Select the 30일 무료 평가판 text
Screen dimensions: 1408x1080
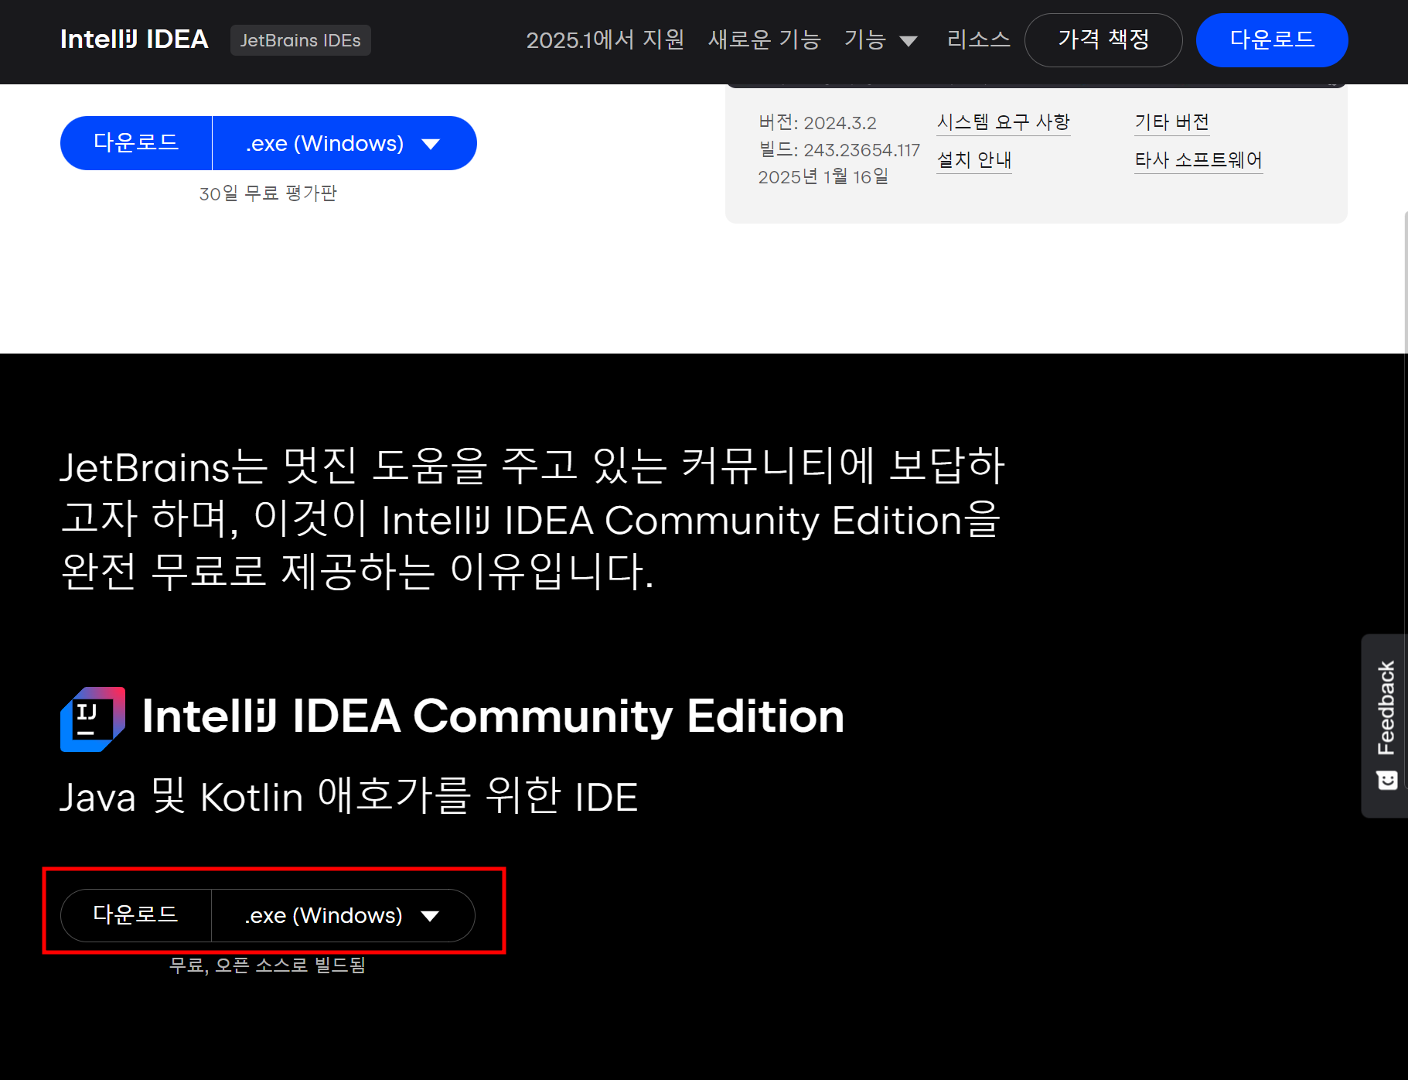268,193
